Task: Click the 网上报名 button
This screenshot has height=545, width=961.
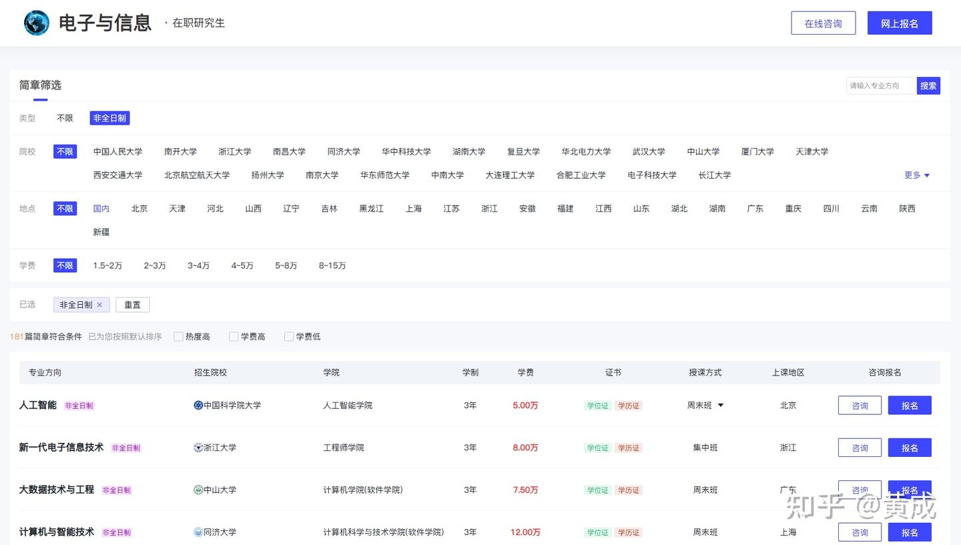Action: [900, 23]
